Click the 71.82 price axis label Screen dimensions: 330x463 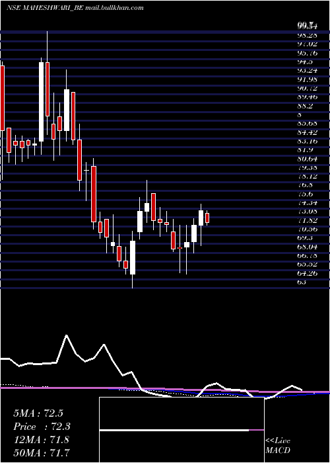click(307, 220)
